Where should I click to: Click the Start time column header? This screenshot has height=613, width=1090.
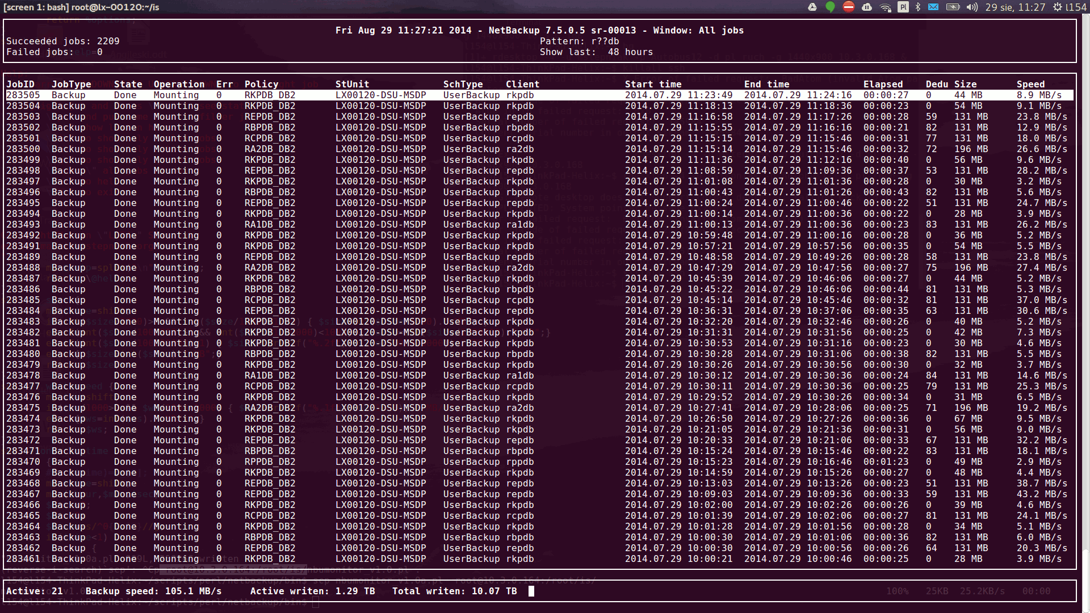pos(653,84)
